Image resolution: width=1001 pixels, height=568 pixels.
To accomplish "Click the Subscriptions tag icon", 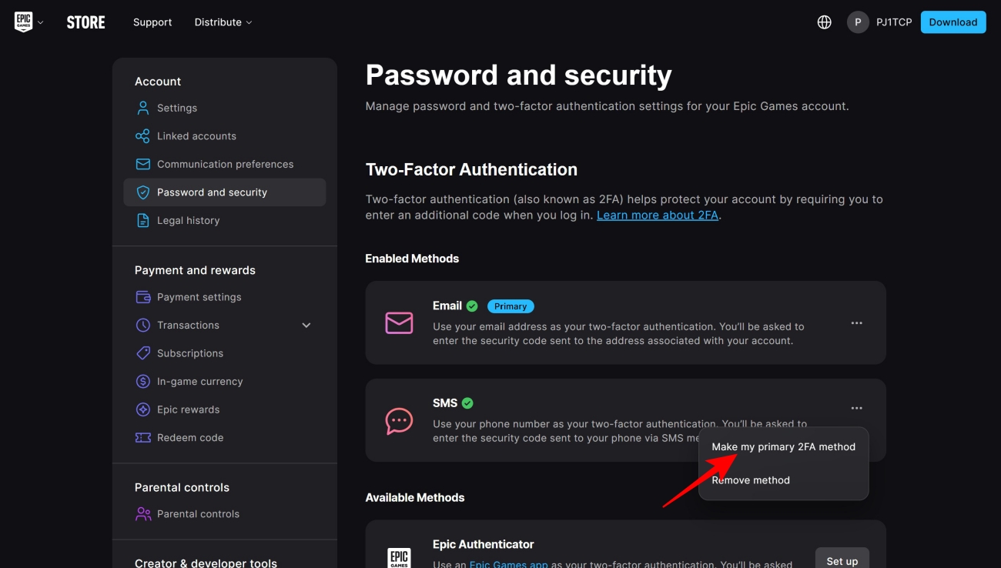I will 142,353.
